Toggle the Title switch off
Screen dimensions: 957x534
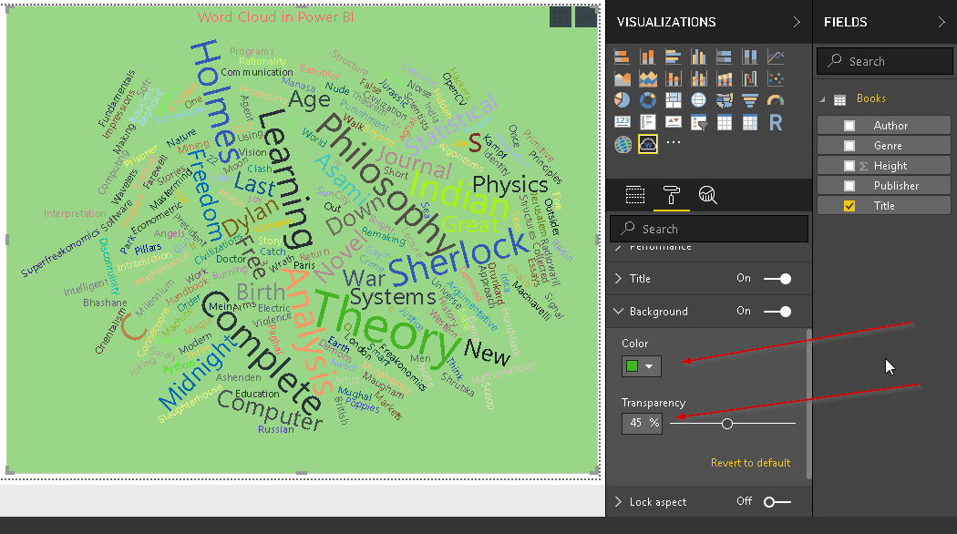(777, 279)
